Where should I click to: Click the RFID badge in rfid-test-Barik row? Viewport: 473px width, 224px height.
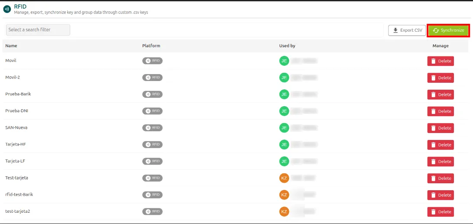pos(152,195)
